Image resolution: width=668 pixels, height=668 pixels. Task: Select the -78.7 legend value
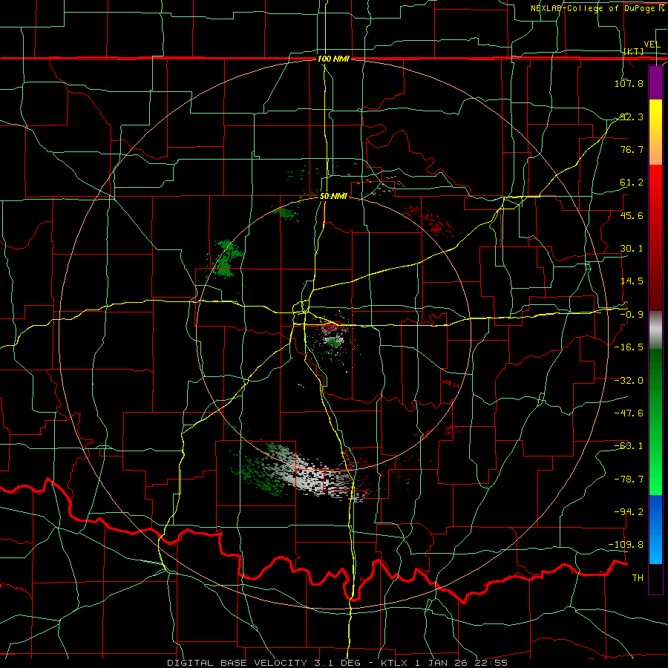coord(629,479)
